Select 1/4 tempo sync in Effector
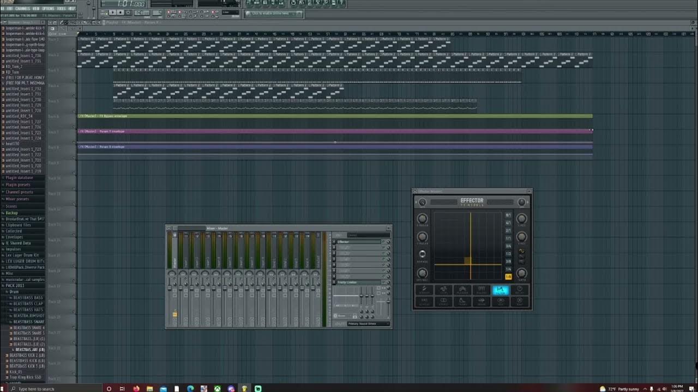The width and height of the screenshot is (698, 392). pos(508,269)
